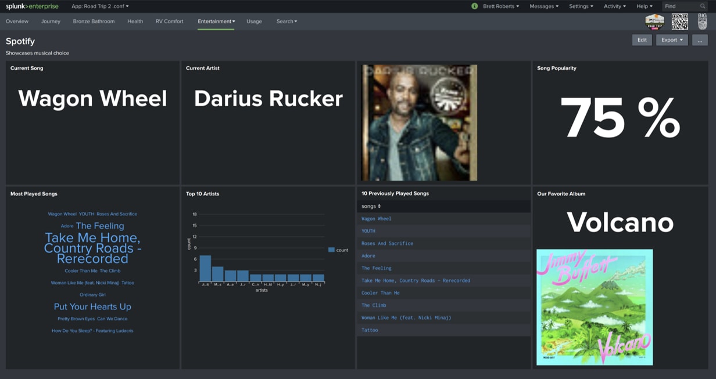Viewport: 716px width, 379px height.
Task: Select the Health tab
Action: [x=135, y=21]
